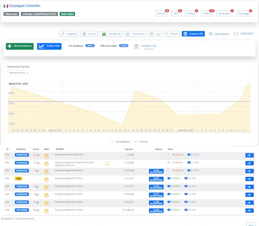Open invoice N. 515 badge link
The width and height of the screenshot is (259, 226).
(x=156, y=171)
